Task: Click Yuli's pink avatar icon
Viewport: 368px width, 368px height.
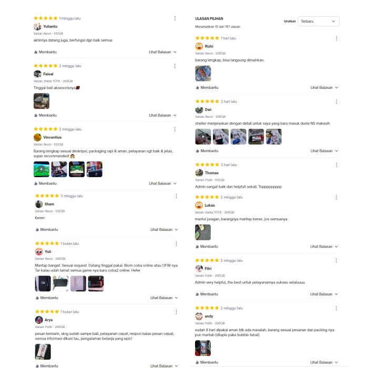Action: [39, 252]
